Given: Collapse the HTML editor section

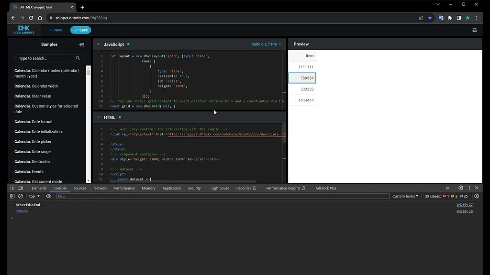Looking at the screenshot, I should coord(98,117).
